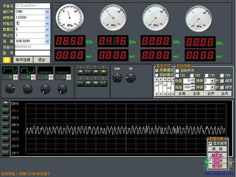Click the 高值 input field showing 100
Image resolution: width=236 pixels, height=177 pixels.
[x=187, y=87]
